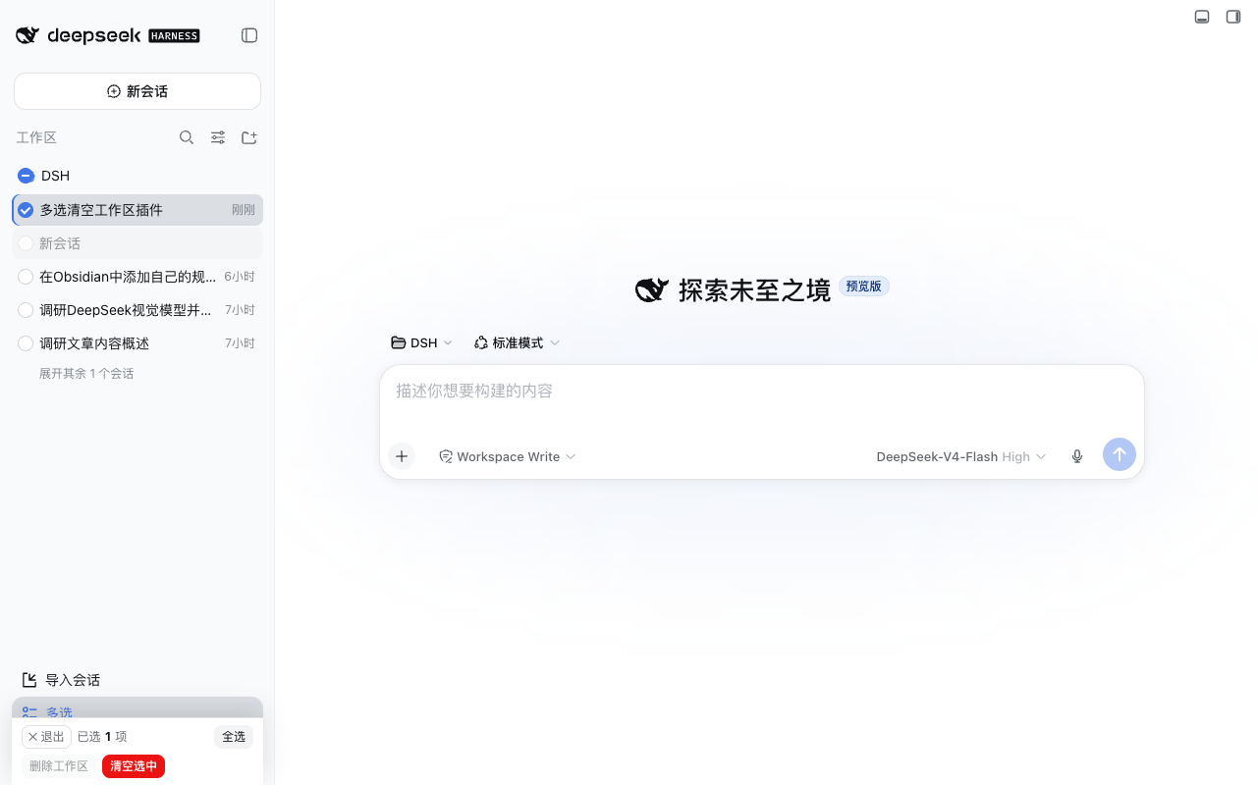Open workspace filter settings icon
1257x785 pixels.
point(218,137)
